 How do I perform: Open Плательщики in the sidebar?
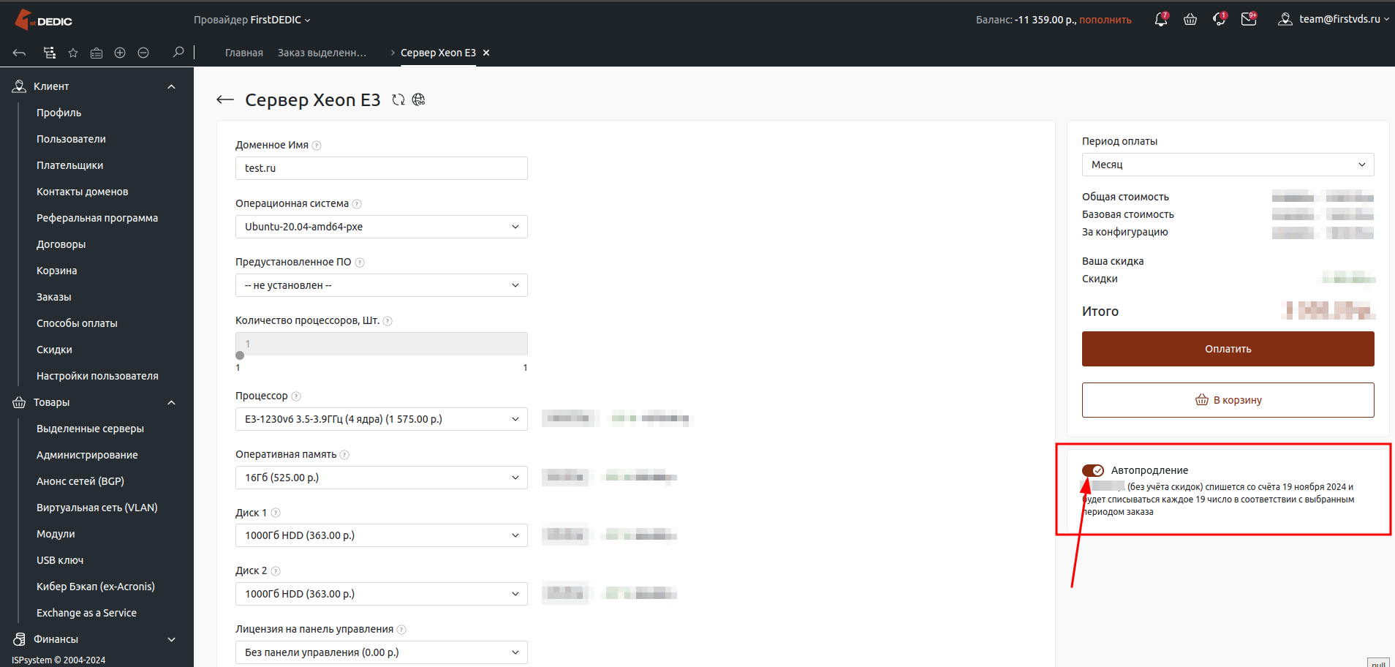70,165
